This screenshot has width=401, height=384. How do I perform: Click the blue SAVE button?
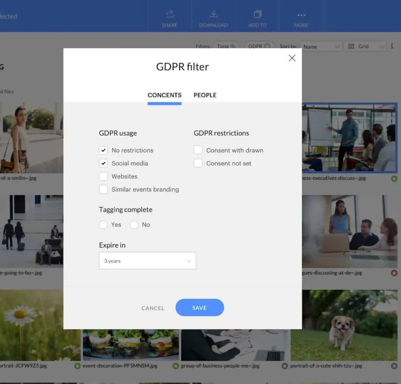tap(200, 308)
